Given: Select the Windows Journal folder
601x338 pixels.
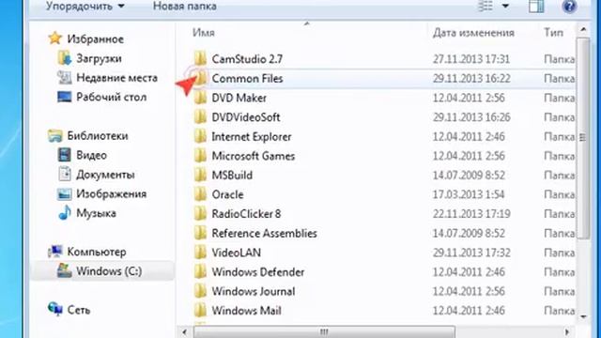Looking at the screenshot, I should point(254,291).
